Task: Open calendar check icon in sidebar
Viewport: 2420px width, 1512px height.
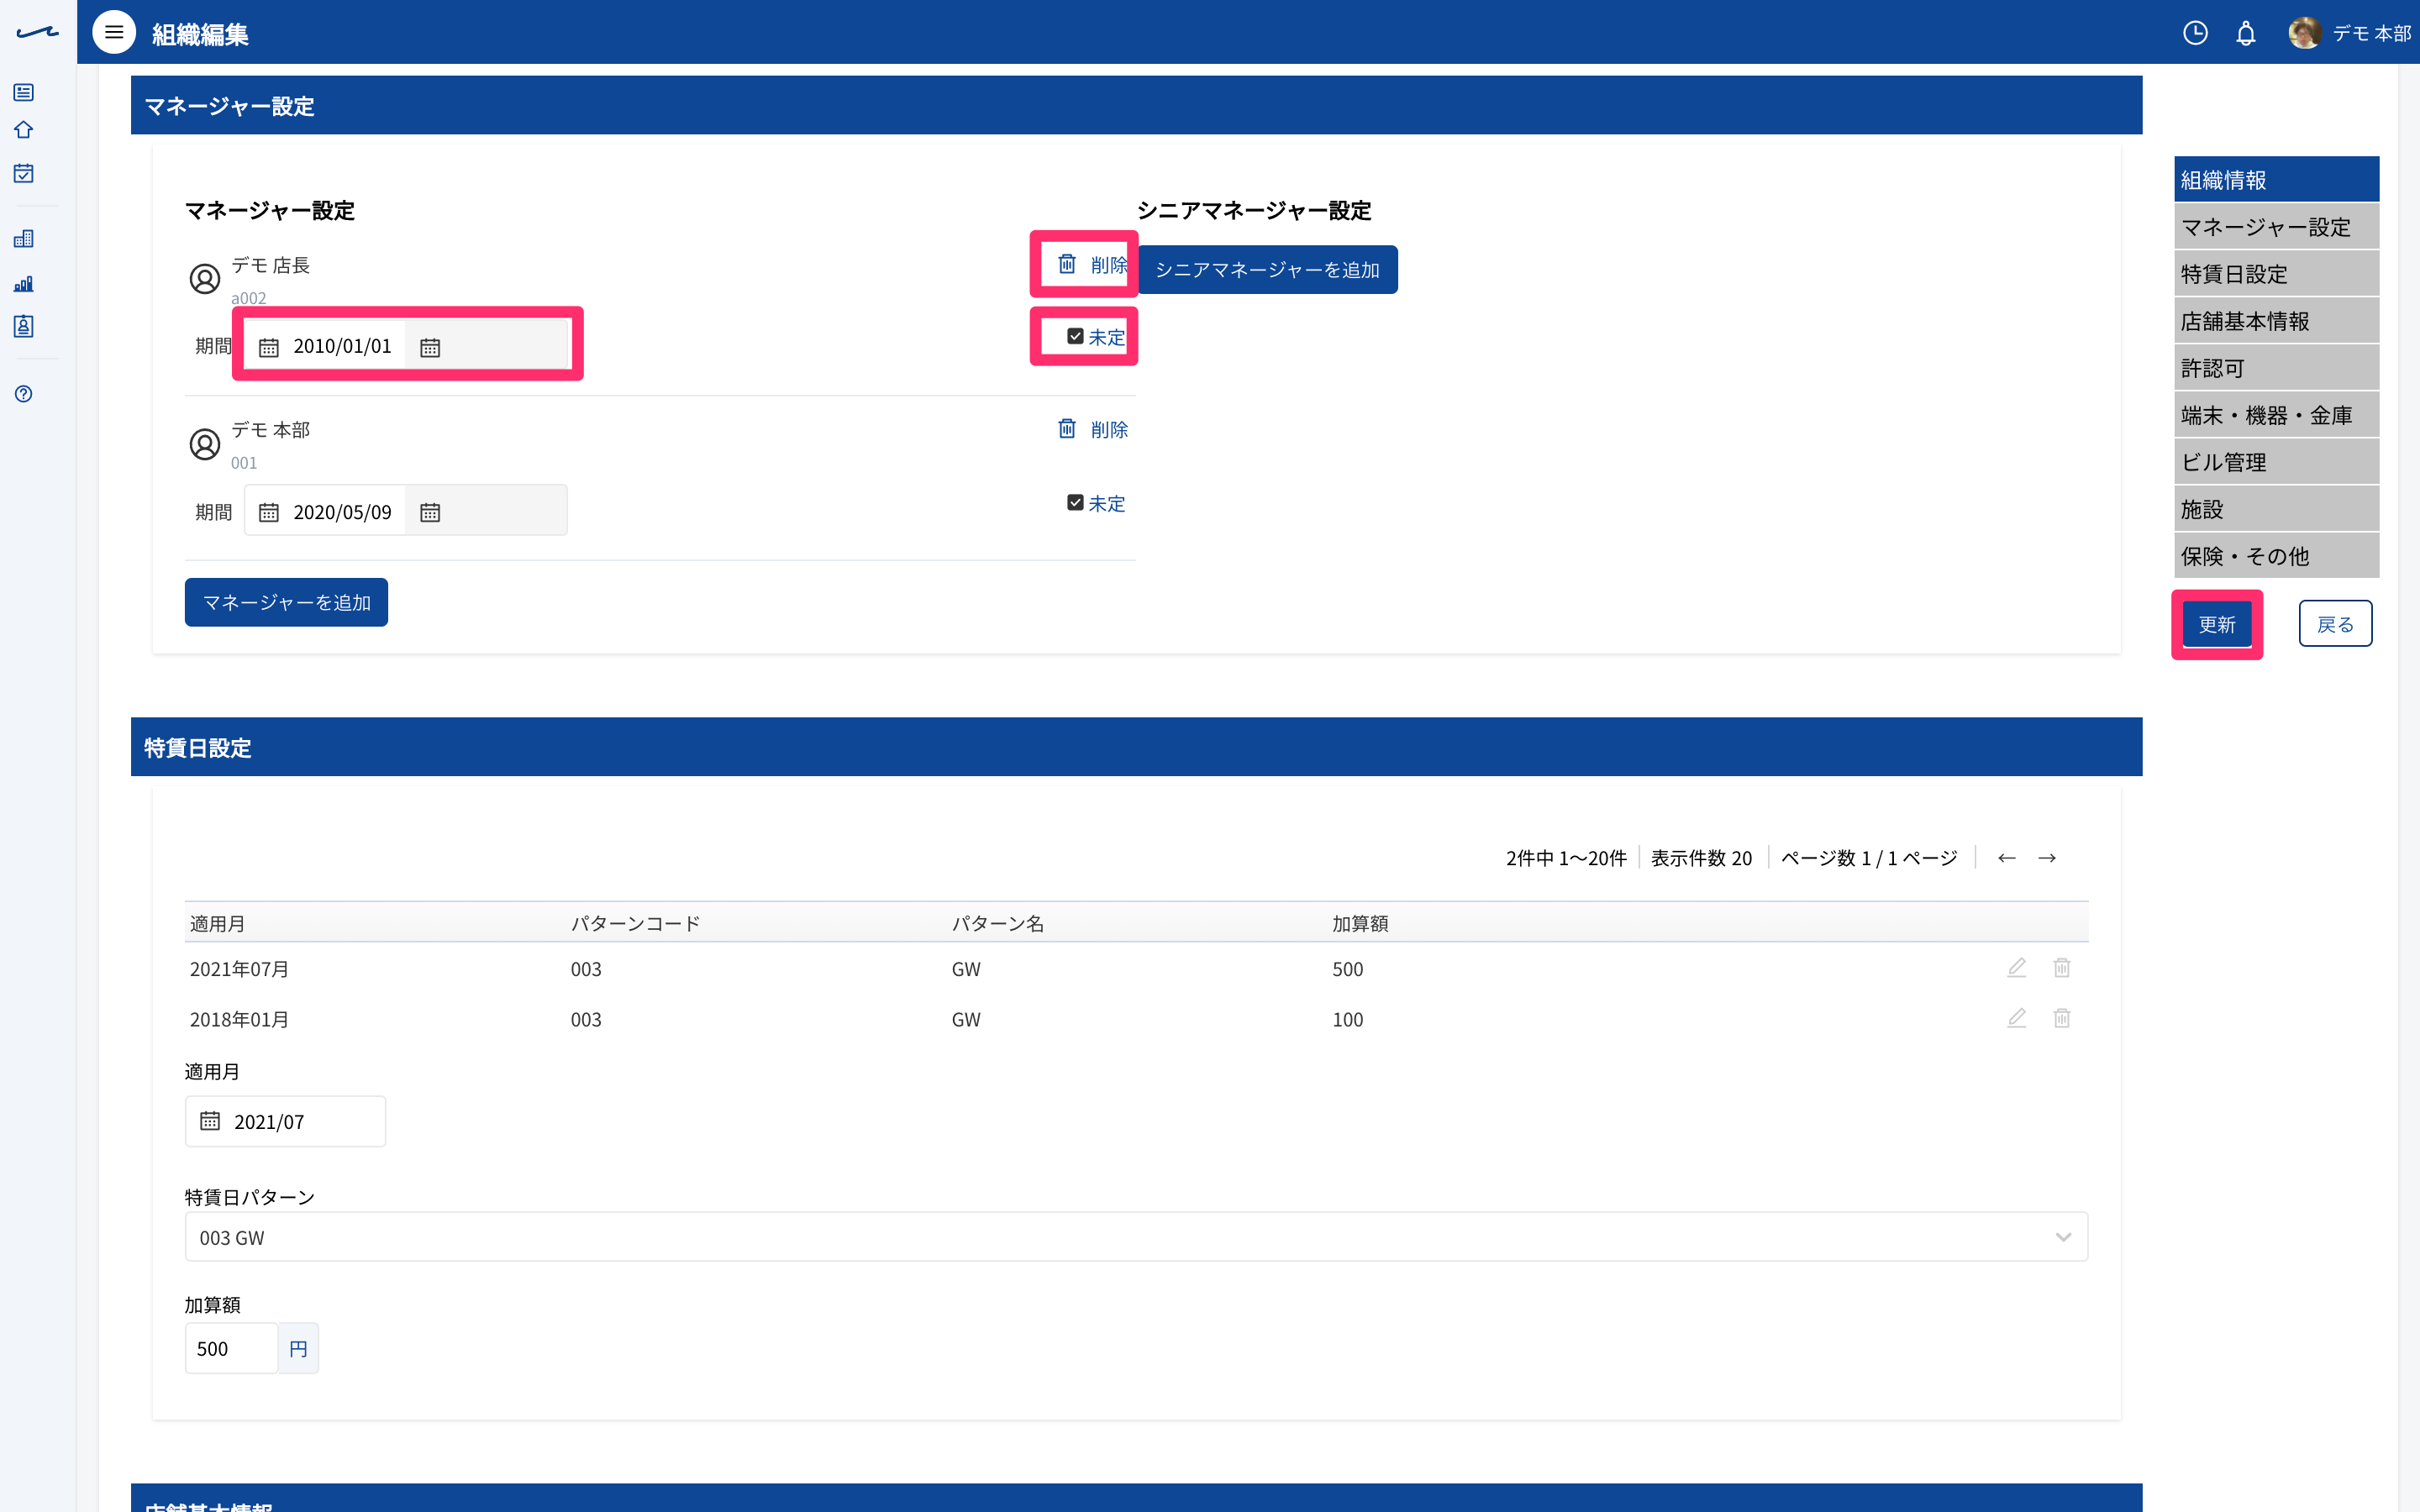Action: [x=24, y=173]
